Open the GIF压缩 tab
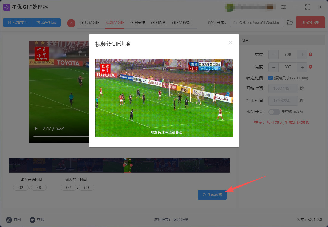The width and height of the screenshot is (328, 227). click(x=138, y=23)
